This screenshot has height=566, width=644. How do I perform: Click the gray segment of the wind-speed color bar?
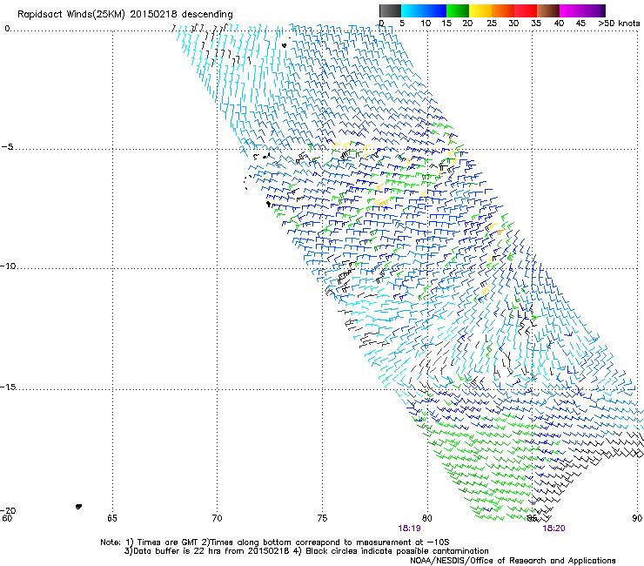pos(390,10)
